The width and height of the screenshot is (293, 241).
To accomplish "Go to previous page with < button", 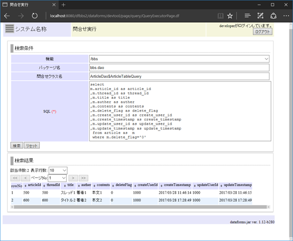I will 25,178.
